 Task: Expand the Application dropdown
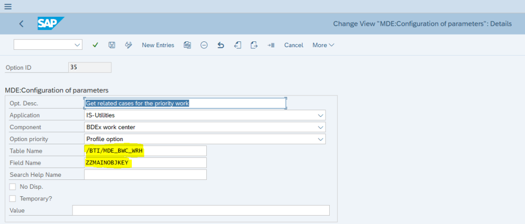pos(320,115)
